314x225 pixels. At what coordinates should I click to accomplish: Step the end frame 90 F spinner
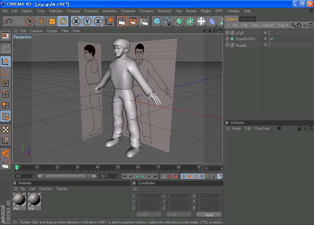(118, 176)
